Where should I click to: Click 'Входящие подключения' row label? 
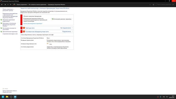click(27, 40)
